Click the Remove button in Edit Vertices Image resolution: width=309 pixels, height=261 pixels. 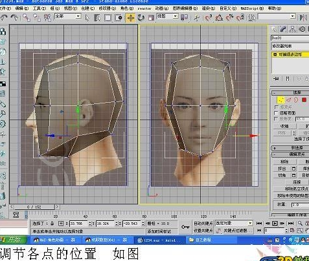coord(284,162)
